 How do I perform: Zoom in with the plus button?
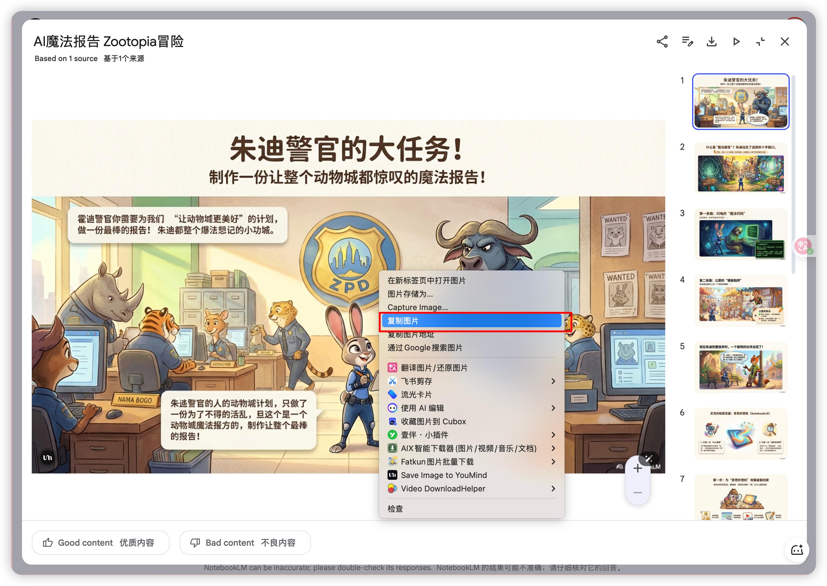637,469
